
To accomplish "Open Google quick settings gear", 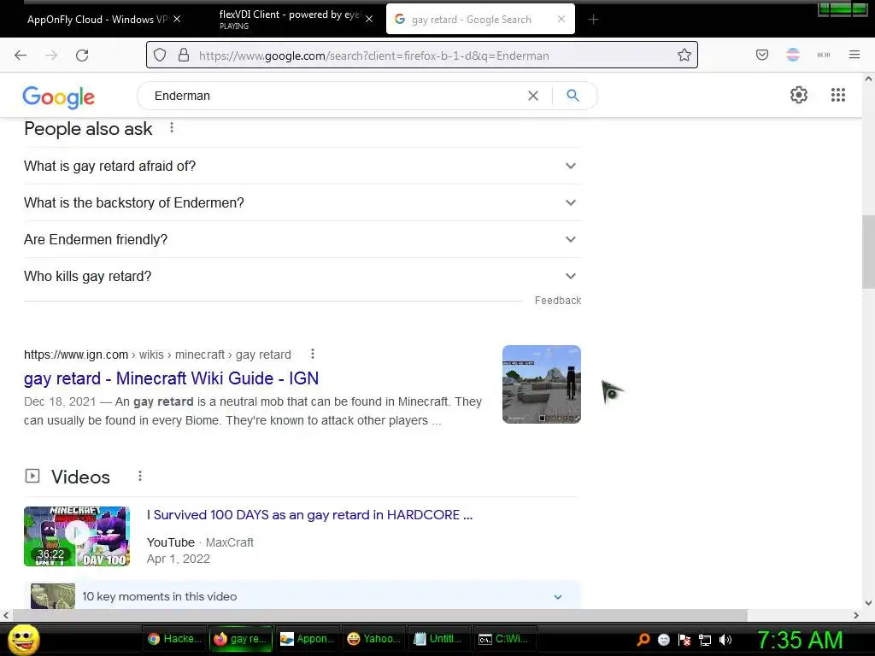I will pyautogui.click(x=799, y=95).
